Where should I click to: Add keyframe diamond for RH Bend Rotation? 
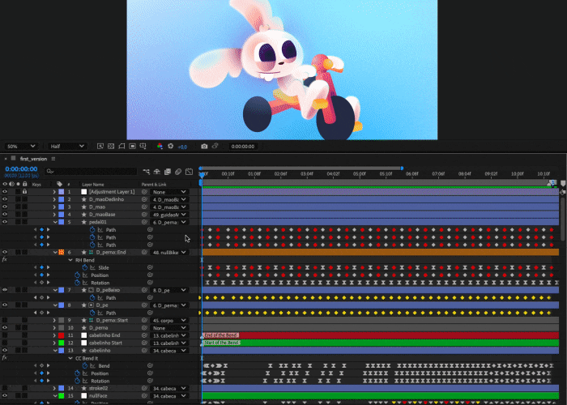pos(41,283)
